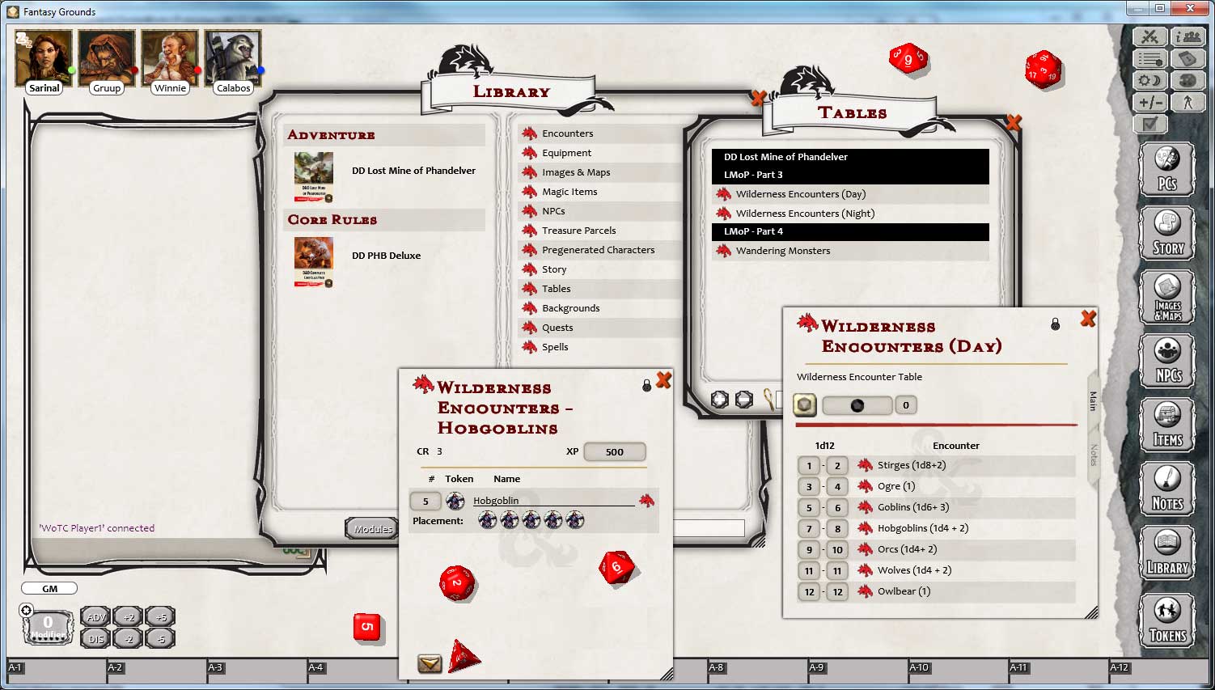The width and height of the screenshot is (1215, 690).
Task: Select the Main tab on the table window
Action: point(1094,398)
